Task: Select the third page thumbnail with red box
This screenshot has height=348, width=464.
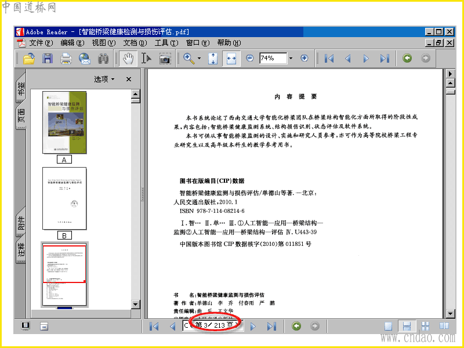Action: tap(64, 274)
